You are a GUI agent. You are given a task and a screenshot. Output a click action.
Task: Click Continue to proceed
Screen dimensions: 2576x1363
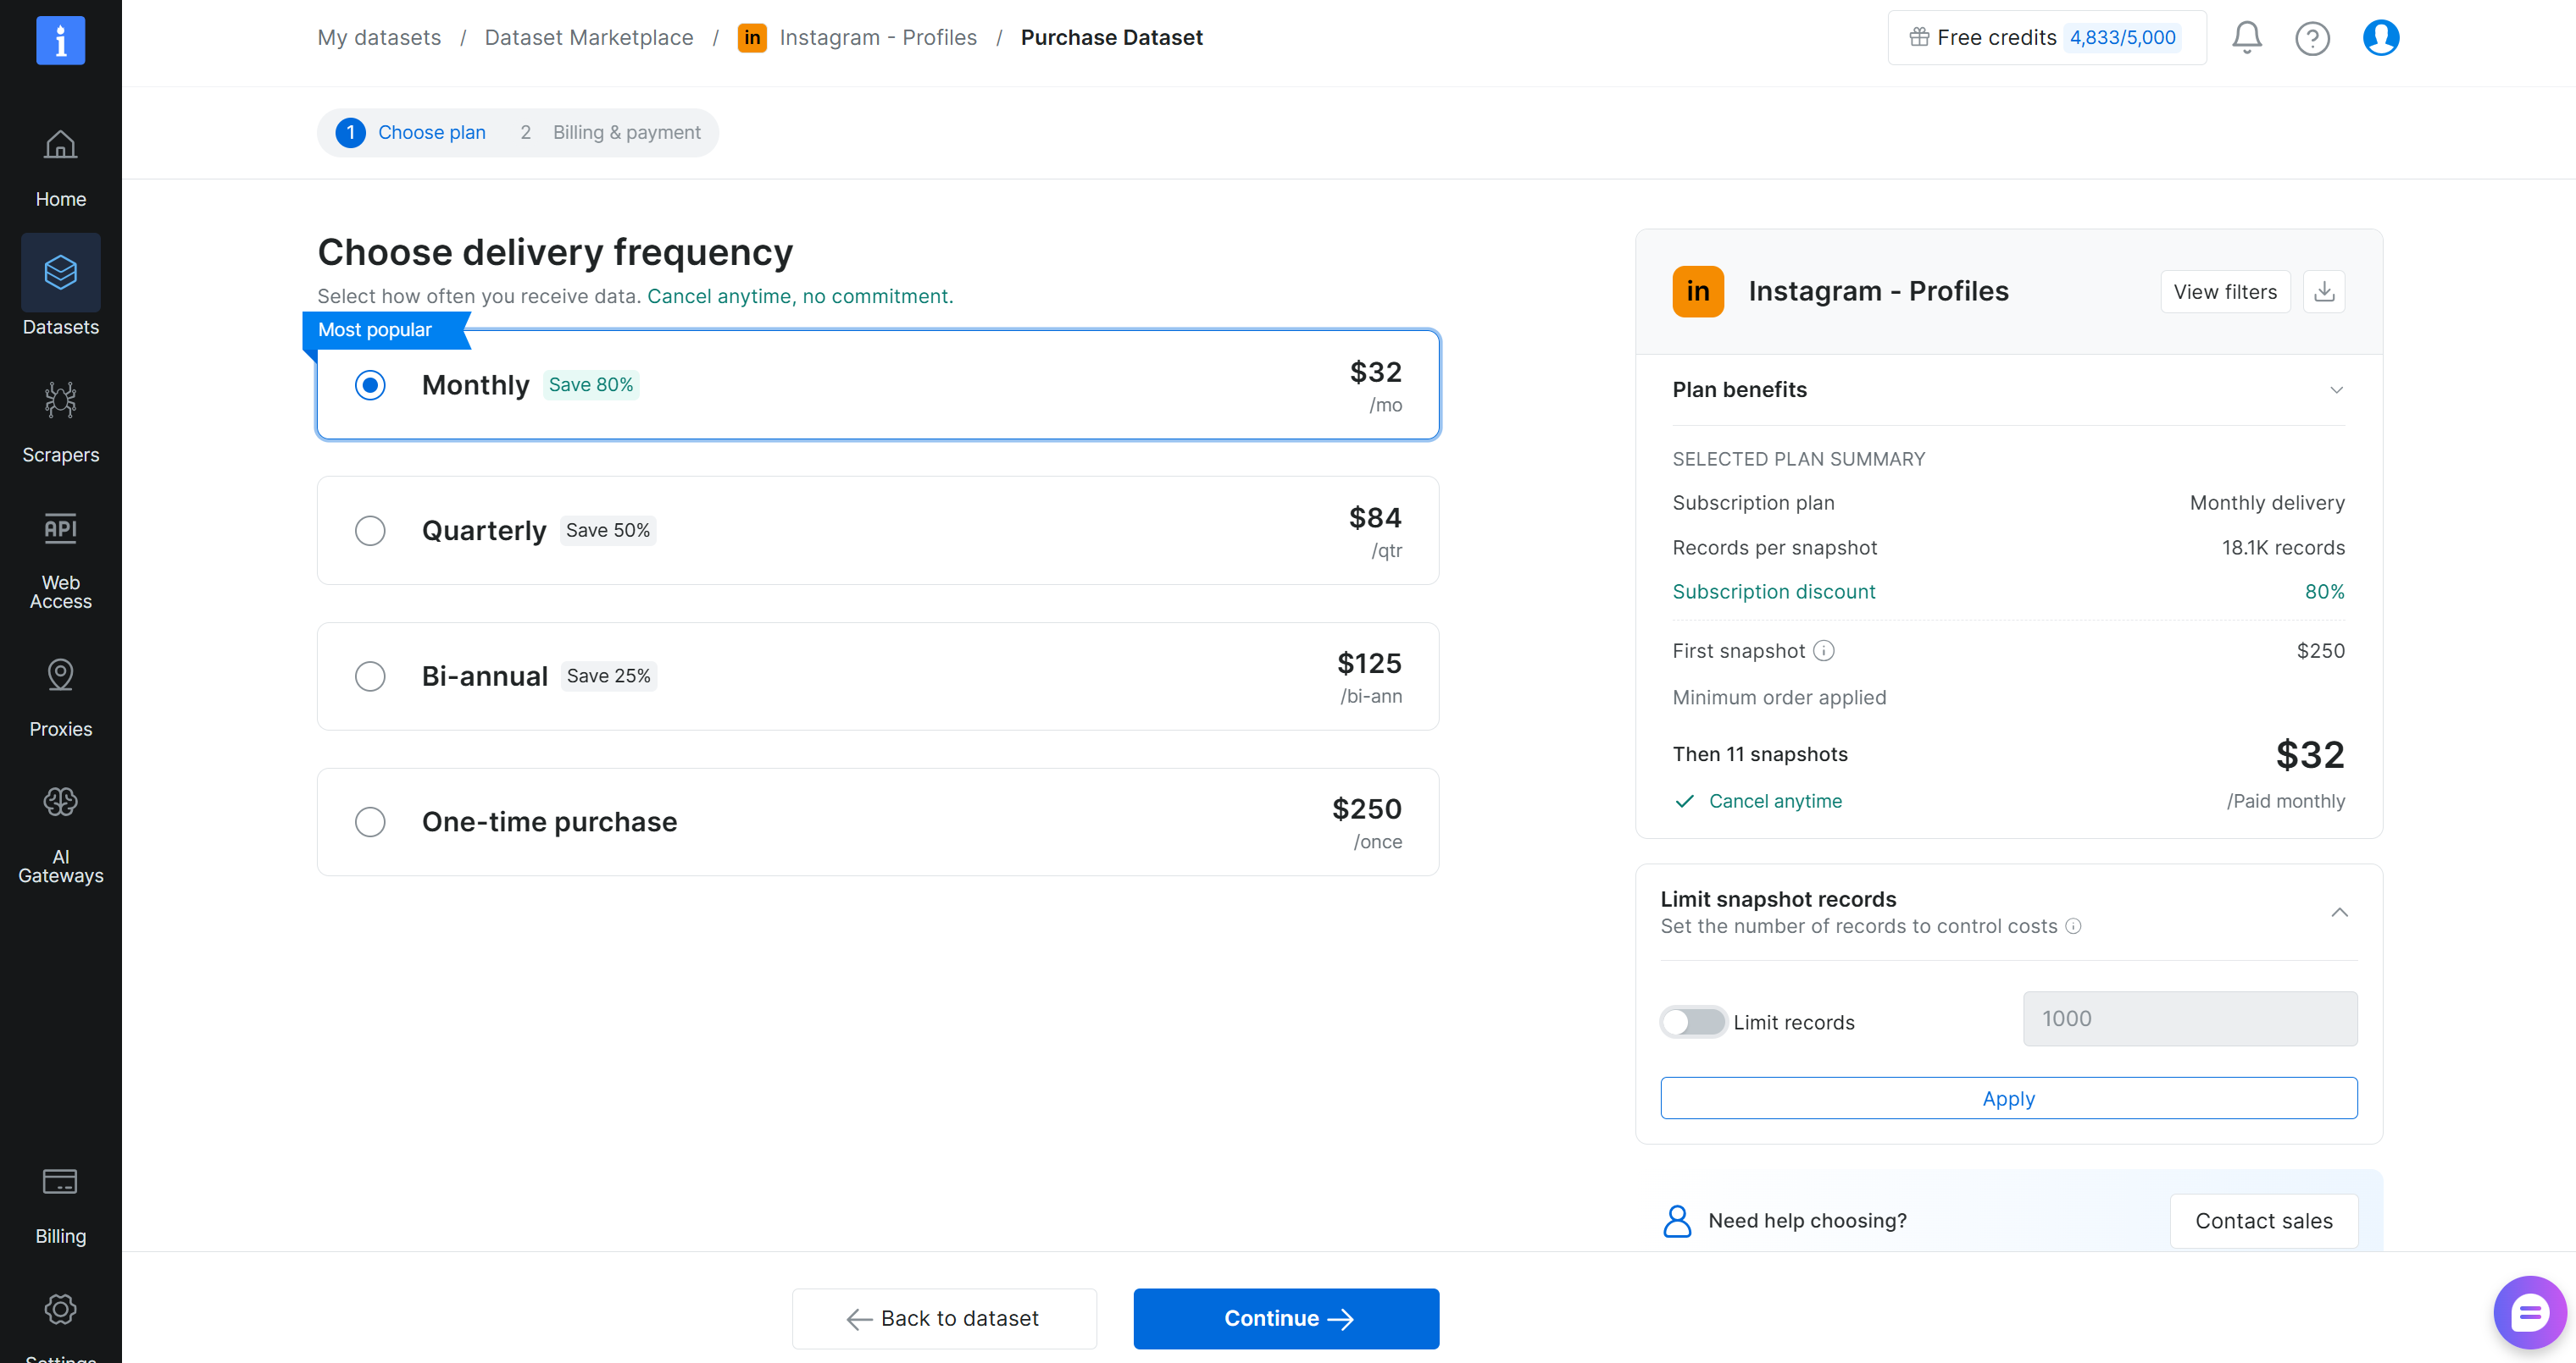click(1286, 1319)
